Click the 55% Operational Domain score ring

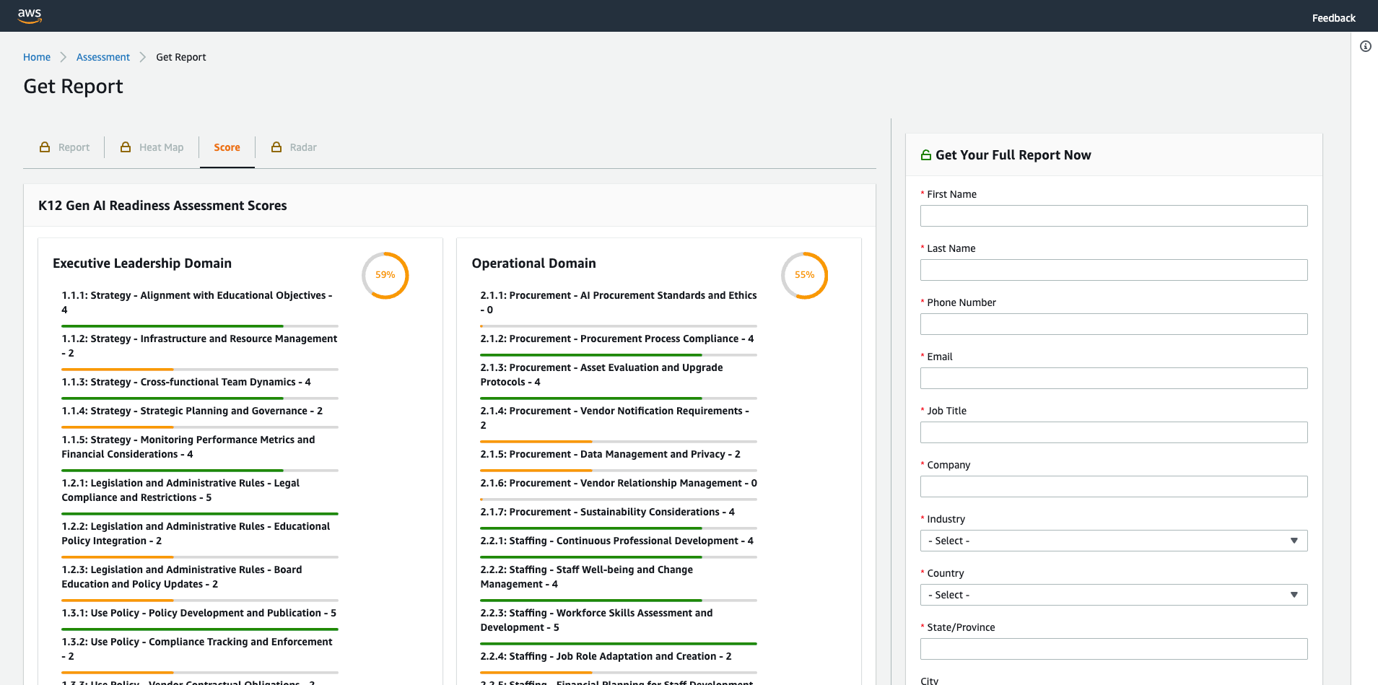(x=804, y=275)
